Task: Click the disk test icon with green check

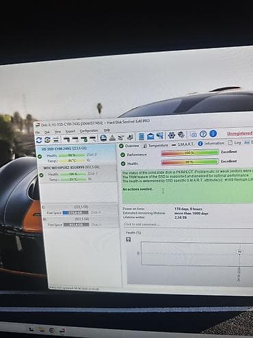Action: coord(84,139)
